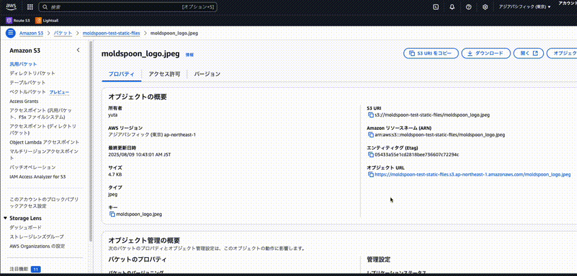Click the 開く button

[529, 53]
